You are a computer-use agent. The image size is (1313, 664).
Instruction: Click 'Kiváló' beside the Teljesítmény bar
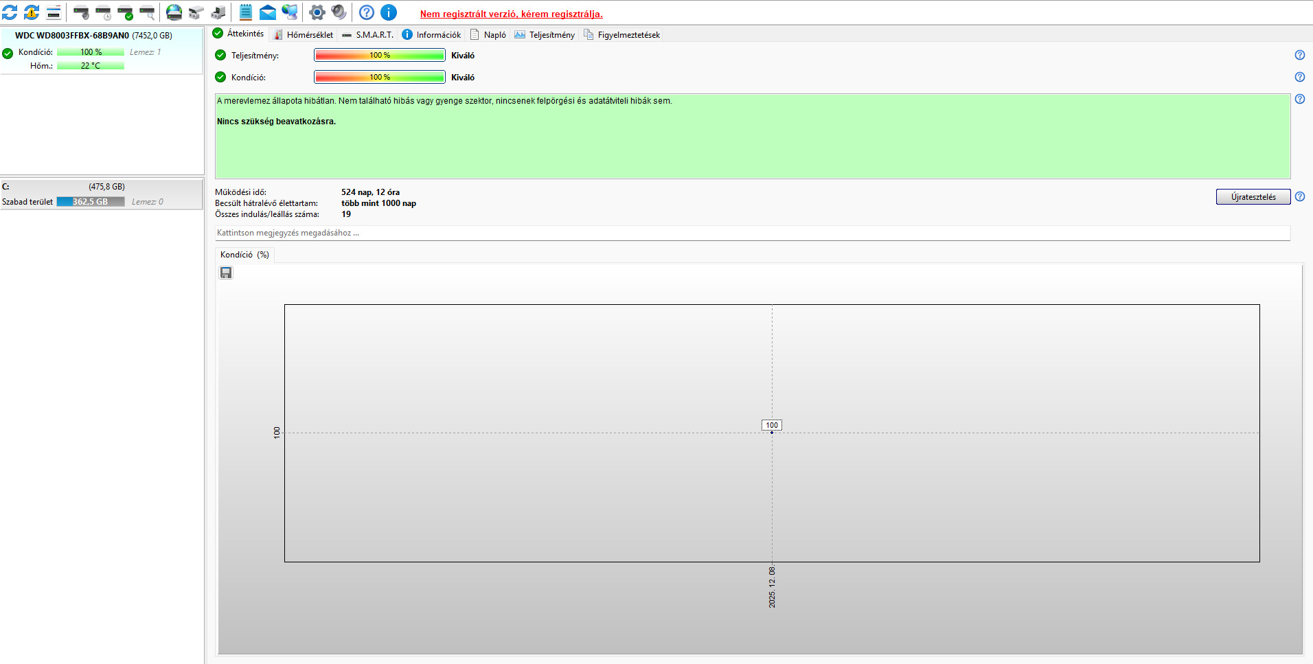click(463, 56)
